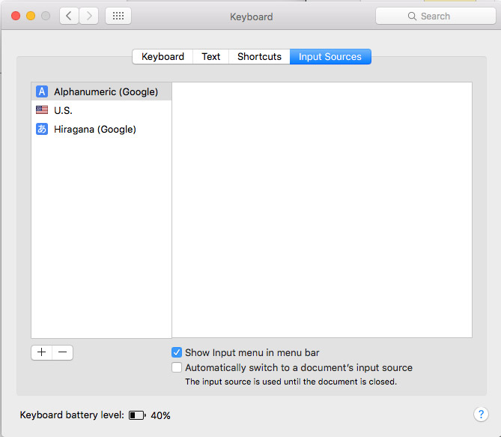
Task: Enable automatically switch to document's input source
Action: tap(177, 367)
